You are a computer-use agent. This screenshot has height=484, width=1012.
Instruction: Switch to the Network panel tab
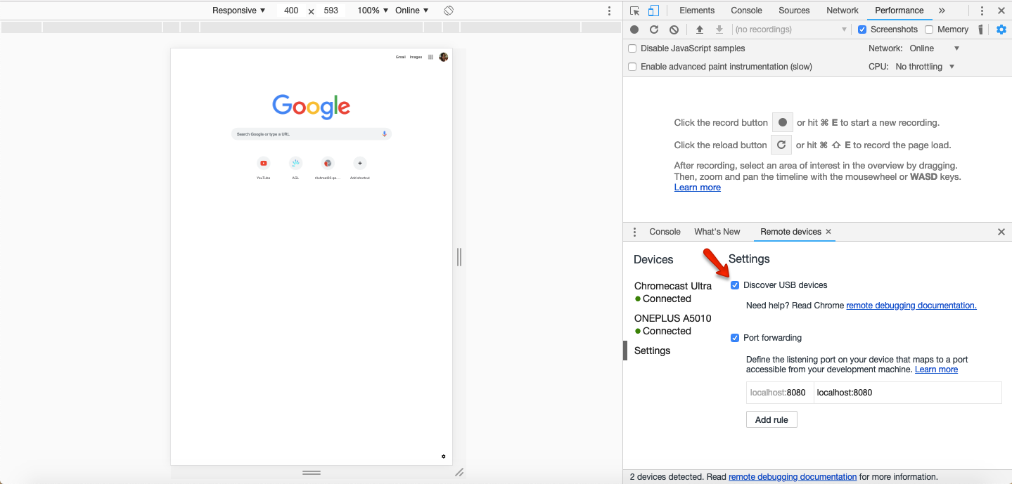pos(841,11)
